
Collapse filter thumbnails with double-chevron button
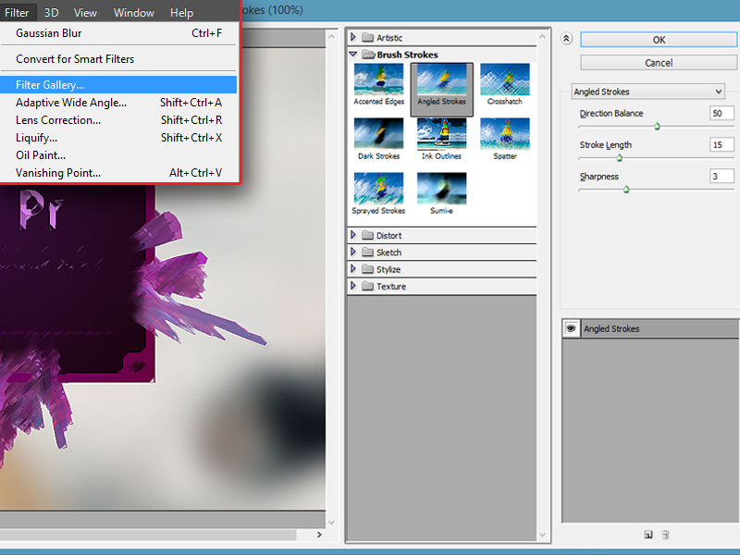pos(566,39)
